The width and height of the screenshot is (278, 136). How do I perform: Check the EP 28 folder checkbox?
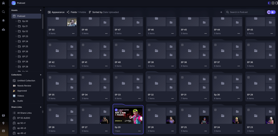tap(50, 110)
